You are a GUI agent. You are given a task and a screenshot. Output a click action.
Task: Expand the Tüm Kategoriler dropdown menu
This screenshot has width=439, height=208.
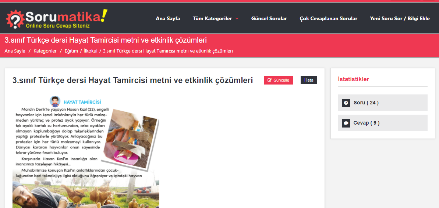pyautogui.click(x=216, y=18)
